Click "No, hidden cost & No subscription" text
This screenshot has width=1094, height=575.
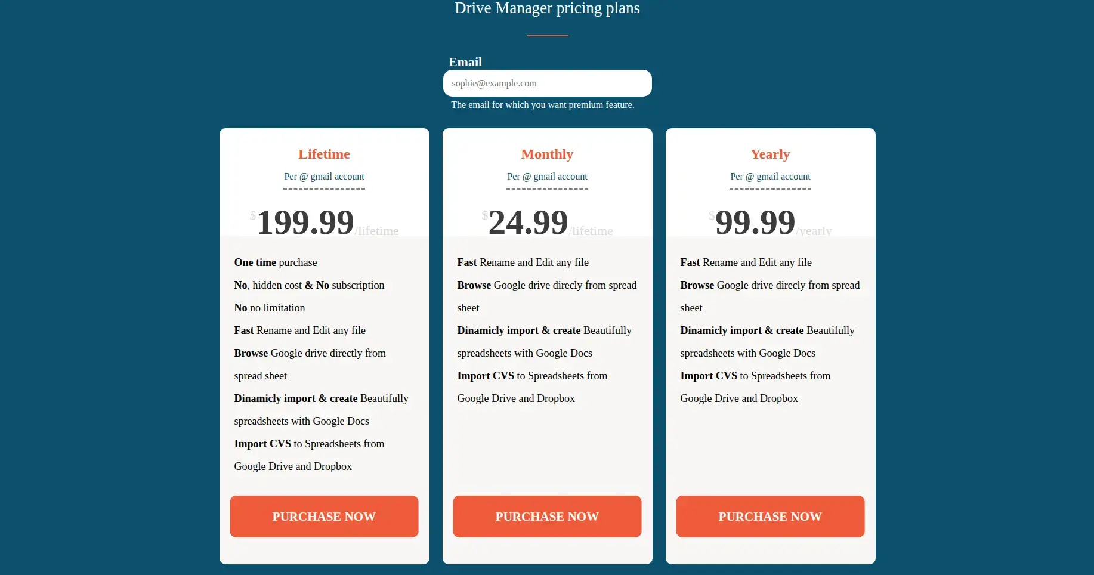[x=309, y=285]
